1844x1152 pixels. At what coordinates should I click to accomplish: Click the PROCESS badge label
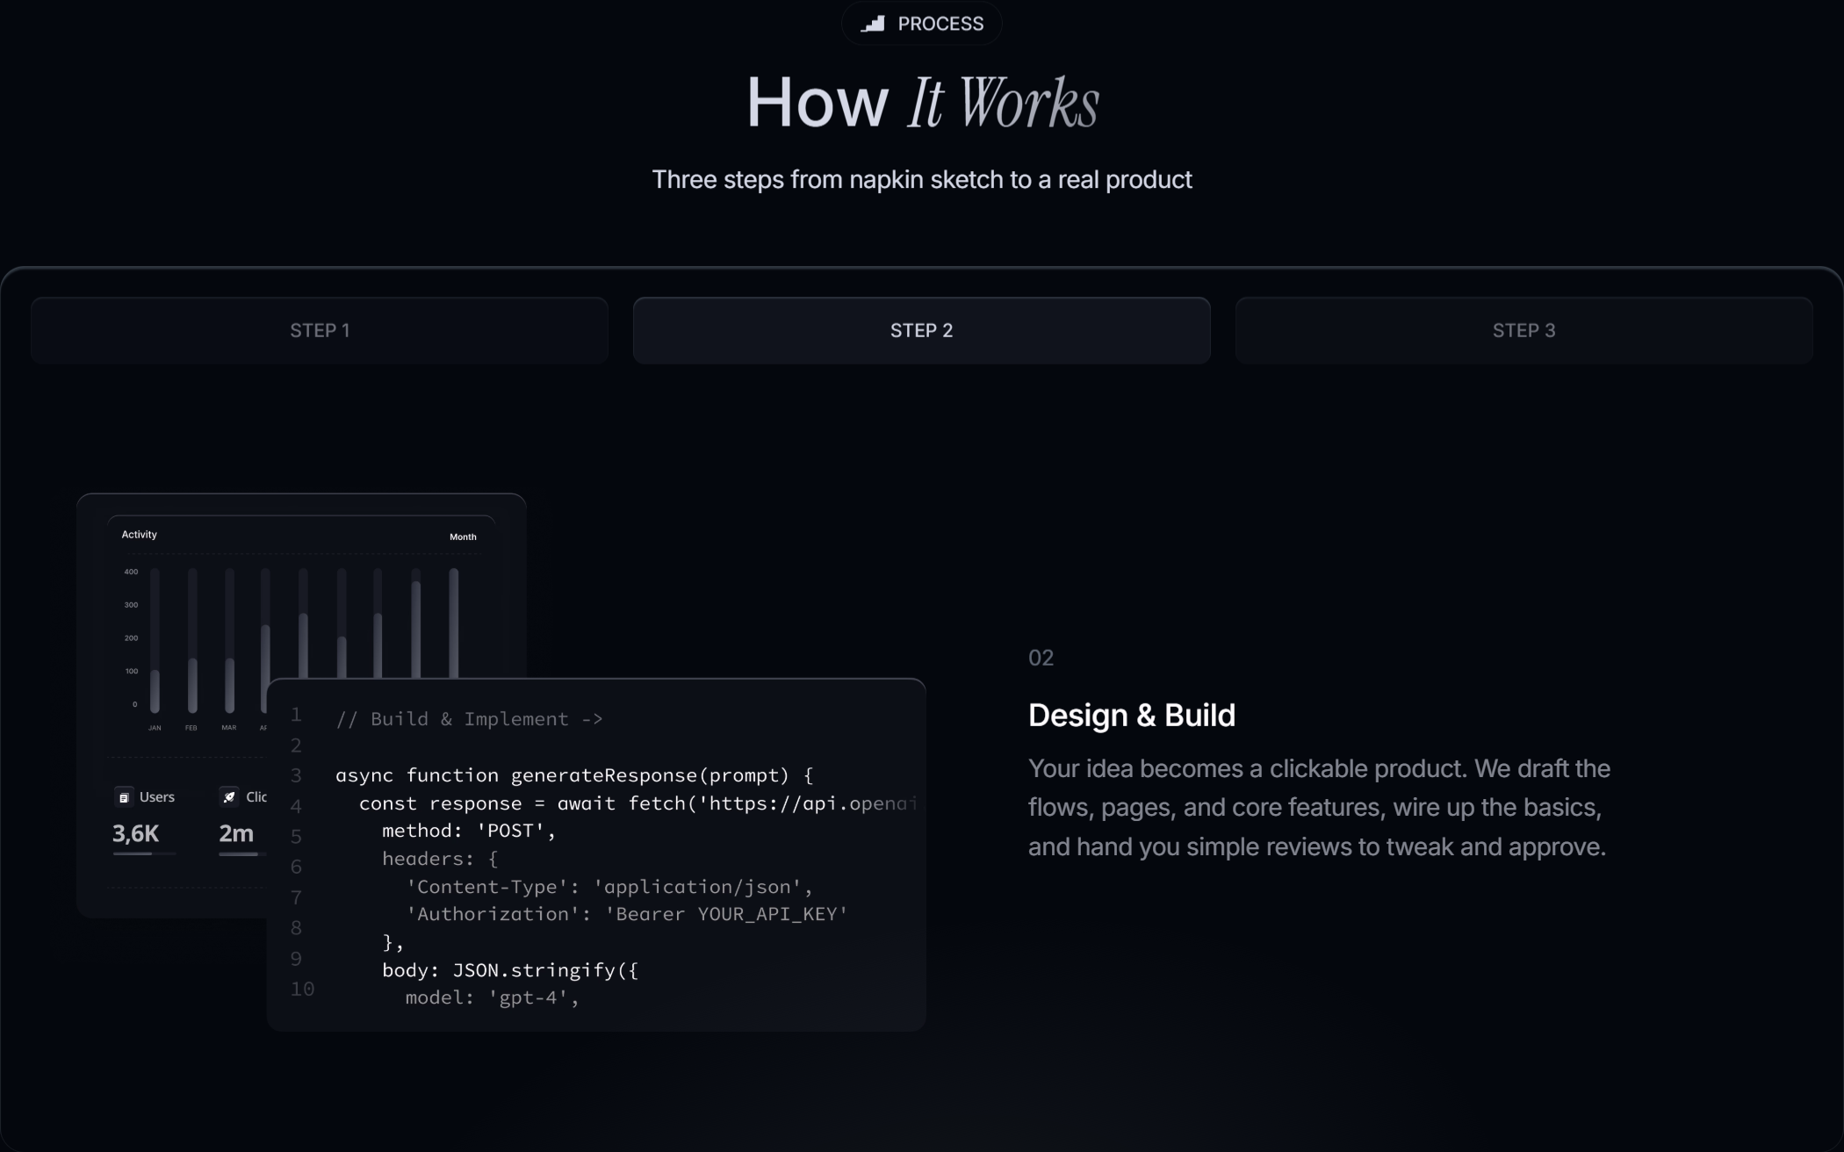pyautogui.click(x=940, y=24)
